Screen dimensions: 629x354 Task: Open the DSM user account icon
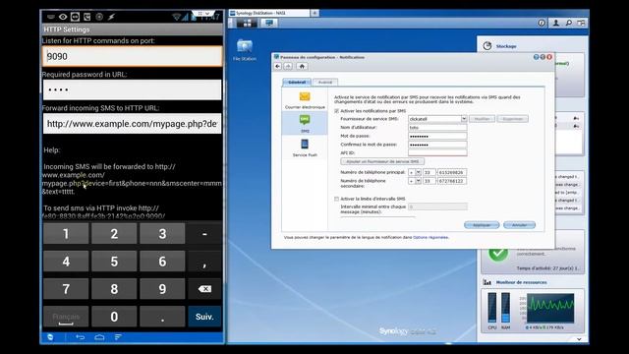[555, 24]
